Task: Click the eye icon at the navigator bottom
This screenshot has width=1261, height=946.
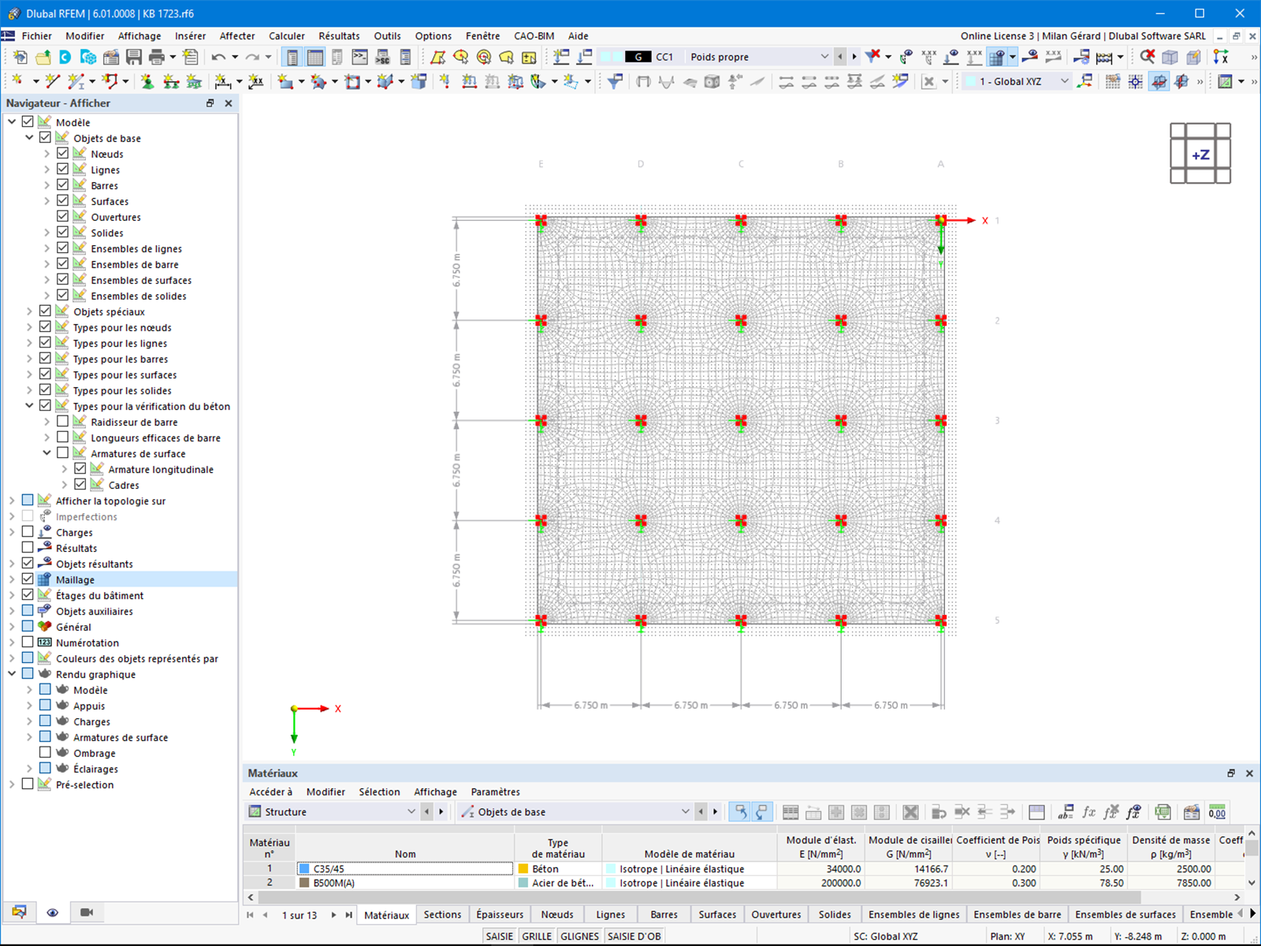Action: 53,912
